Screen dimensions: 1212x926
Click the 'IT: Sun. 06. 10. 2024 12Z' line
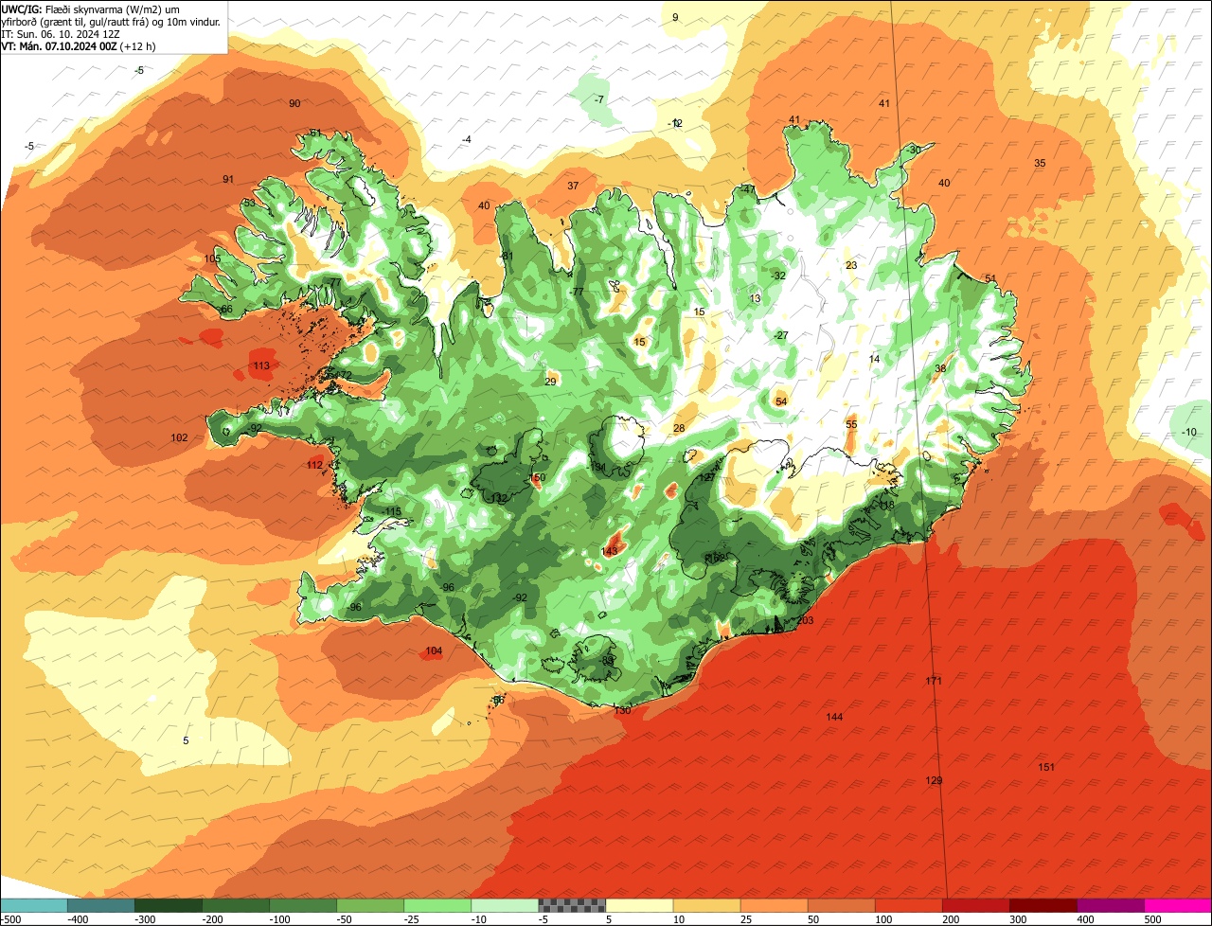(61, 33)
